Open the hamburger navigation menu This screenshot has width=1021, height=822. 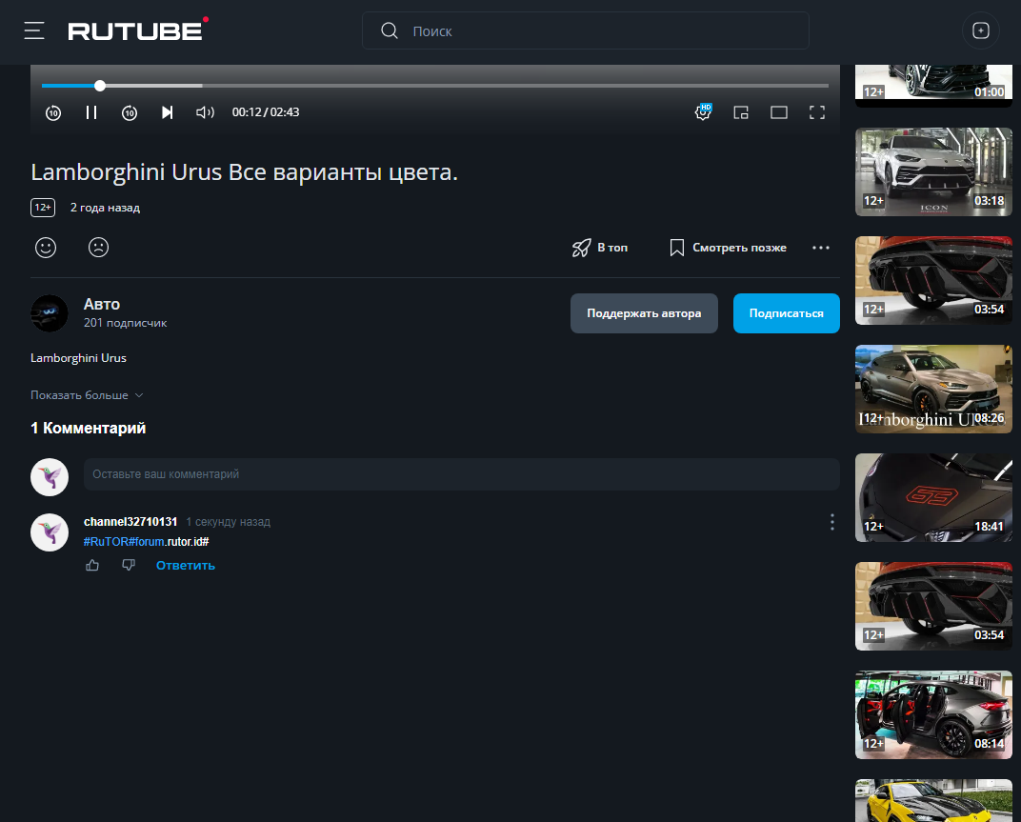pos(34,30)
